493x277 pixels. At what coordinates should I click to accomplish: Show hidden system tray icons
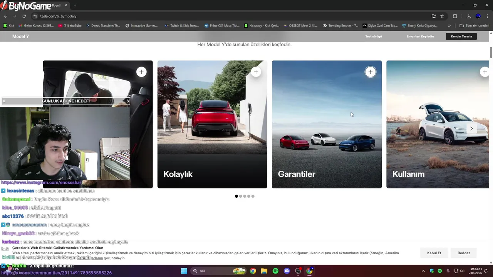[423, 271]
